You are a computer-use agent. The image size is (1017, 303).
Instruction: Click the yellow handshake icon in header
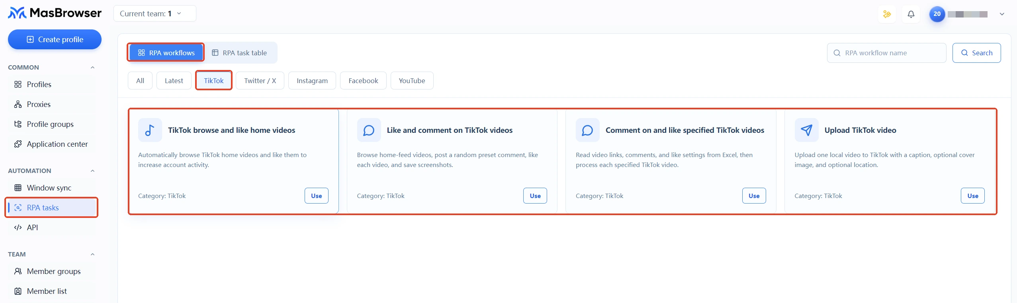click(887, 14)
